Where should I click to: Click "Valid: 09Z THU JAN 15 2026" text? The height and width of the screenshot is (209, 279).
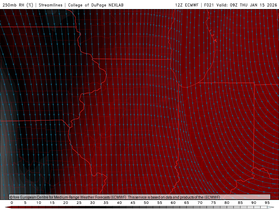(247, 5)
